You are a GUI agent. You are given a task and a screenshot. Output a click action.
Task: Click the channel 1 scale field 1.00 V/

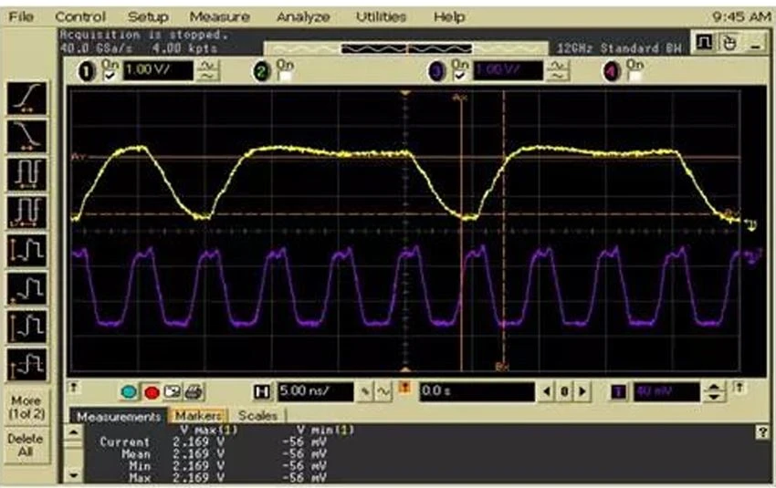point(158,71)
